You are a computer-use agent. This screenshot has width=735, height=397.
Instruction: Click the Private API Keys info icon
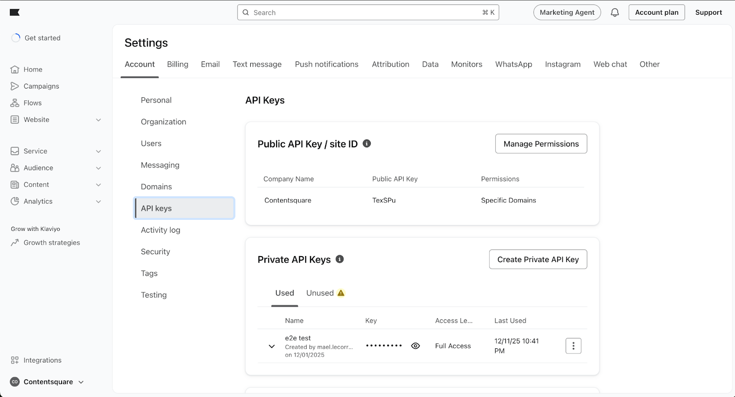(x=339, y=259)
